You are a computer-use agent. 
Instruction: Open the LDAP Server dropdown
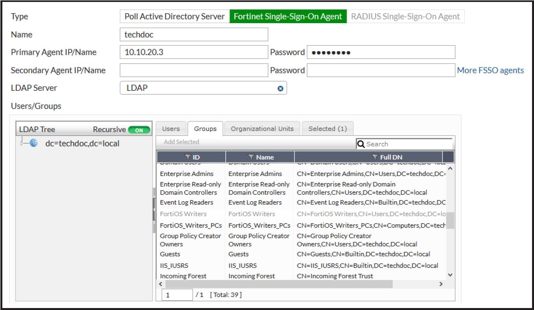(x=203, y=88)
